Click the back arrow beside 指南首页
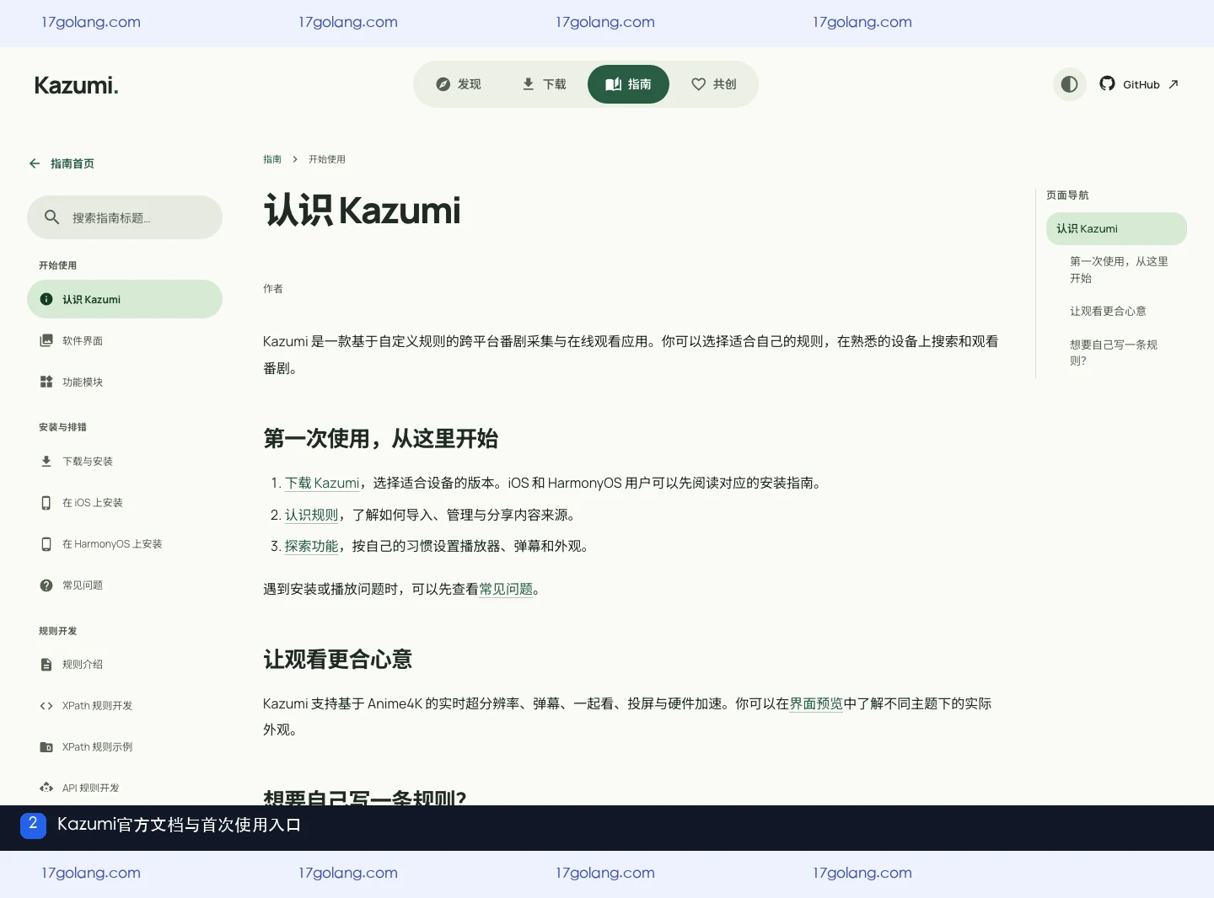 35,163
